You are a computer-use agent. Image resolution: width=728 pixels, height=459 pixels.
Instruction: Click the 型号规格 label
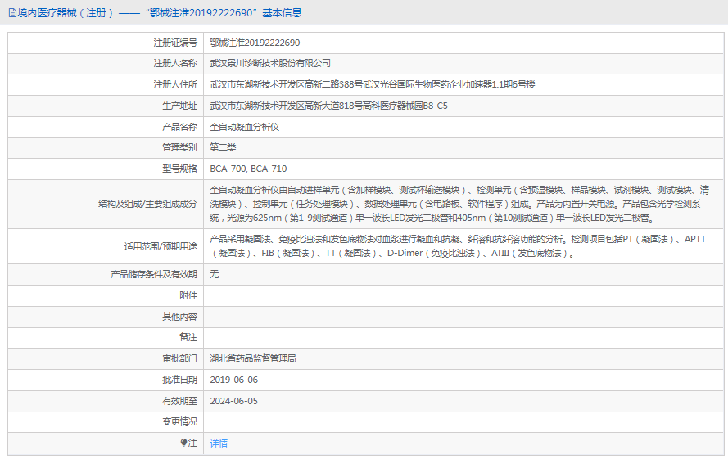(x=179, y=169)
